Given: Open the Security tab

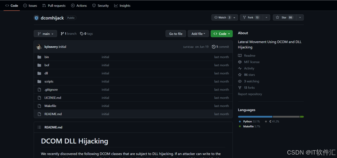Looking at the screenshot, I should 100,6.
